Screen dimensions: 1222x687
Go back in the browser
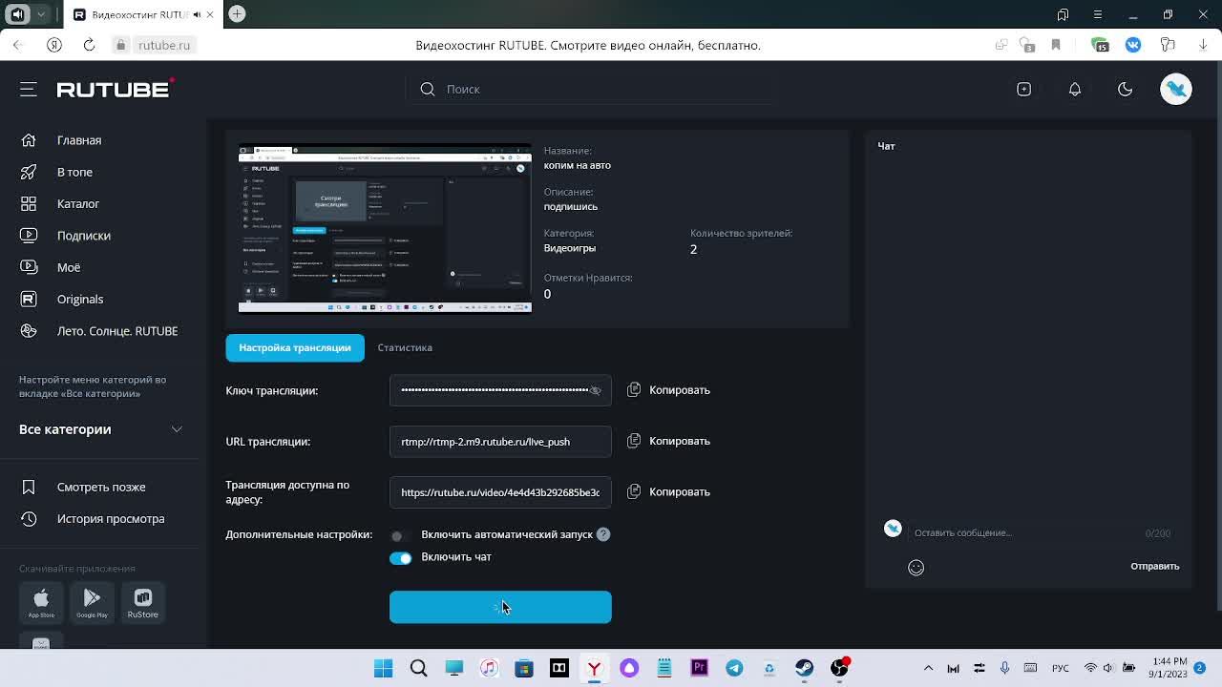pos(17,45)
